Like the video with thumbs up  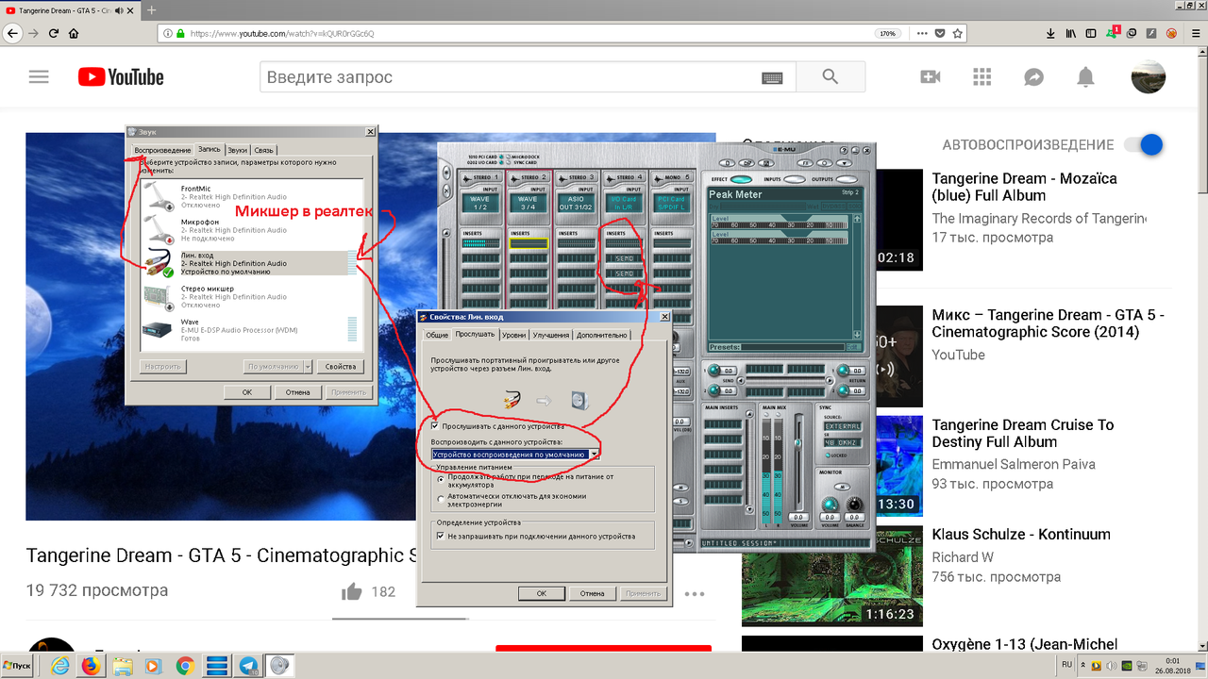(x=352, y=591)
